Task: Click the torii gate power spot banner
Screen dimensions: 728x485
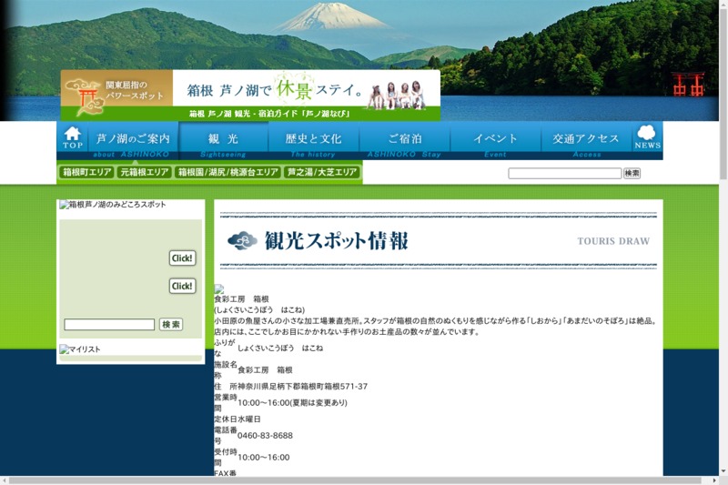Action: point(116,95)
